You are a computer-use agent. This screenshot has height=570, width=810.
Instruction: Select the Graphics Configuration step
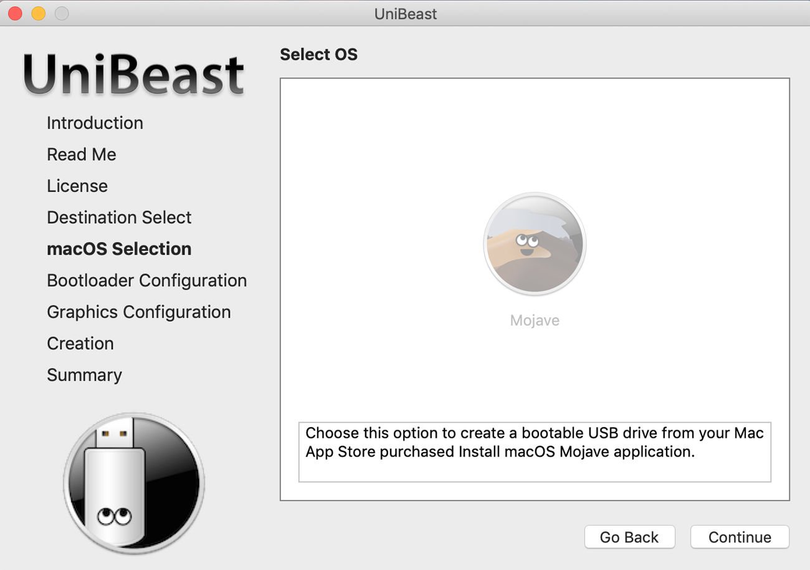138,311
